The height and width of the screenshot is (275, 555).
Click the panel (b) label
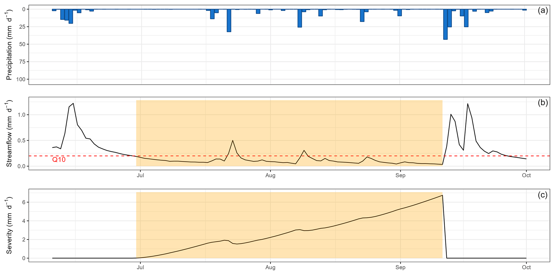(x=542, y=103)
